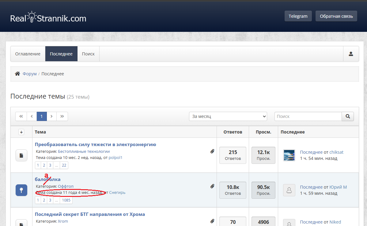The width and height of the screenshot is (367, 226).
Task: Open the Xrom category link
Action: click(x=63, y=221)
